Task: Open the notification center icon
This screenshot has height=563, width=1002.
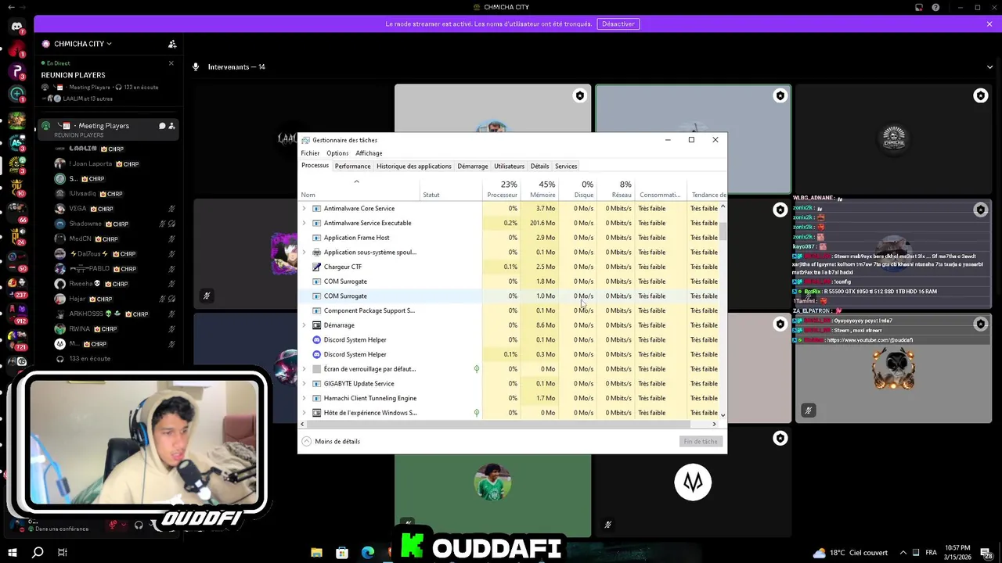Action: 985,553
